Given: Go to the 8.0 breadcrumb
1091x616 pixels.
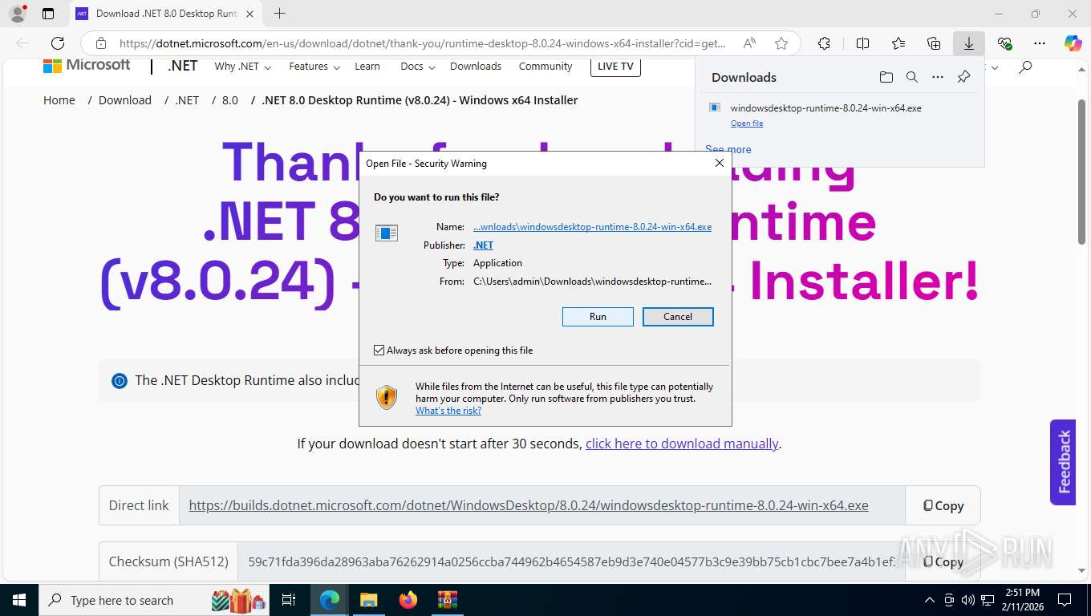Looking at the screenshot, I should [x=230, y=100].
